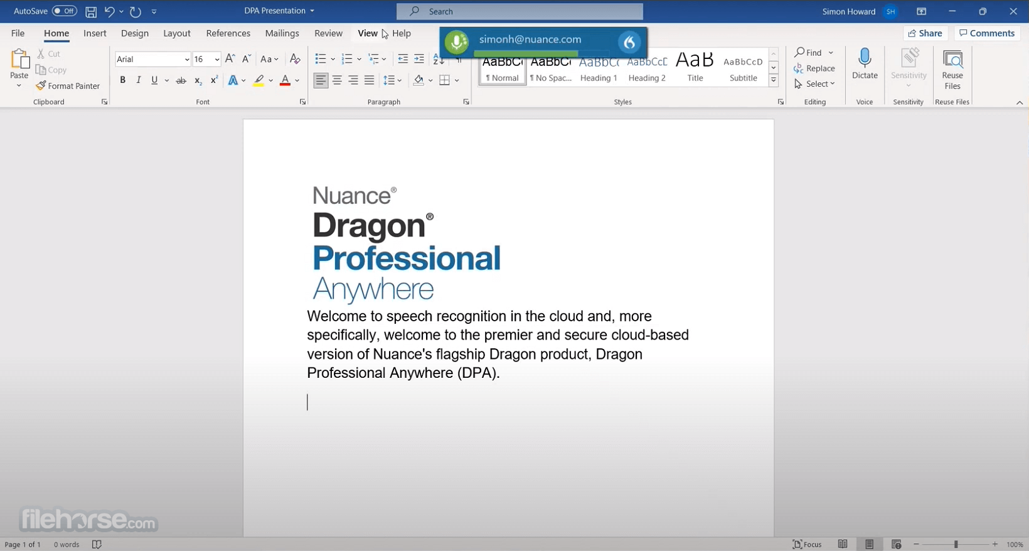
Task: Align text to the right
Action: [353, 80]
